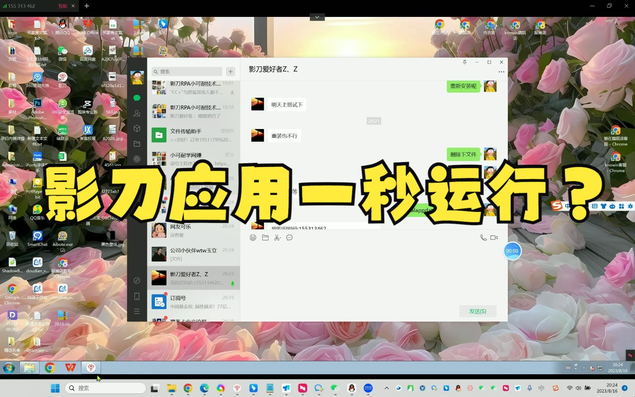Start a voice call from chat toolbar

[483, 237]
